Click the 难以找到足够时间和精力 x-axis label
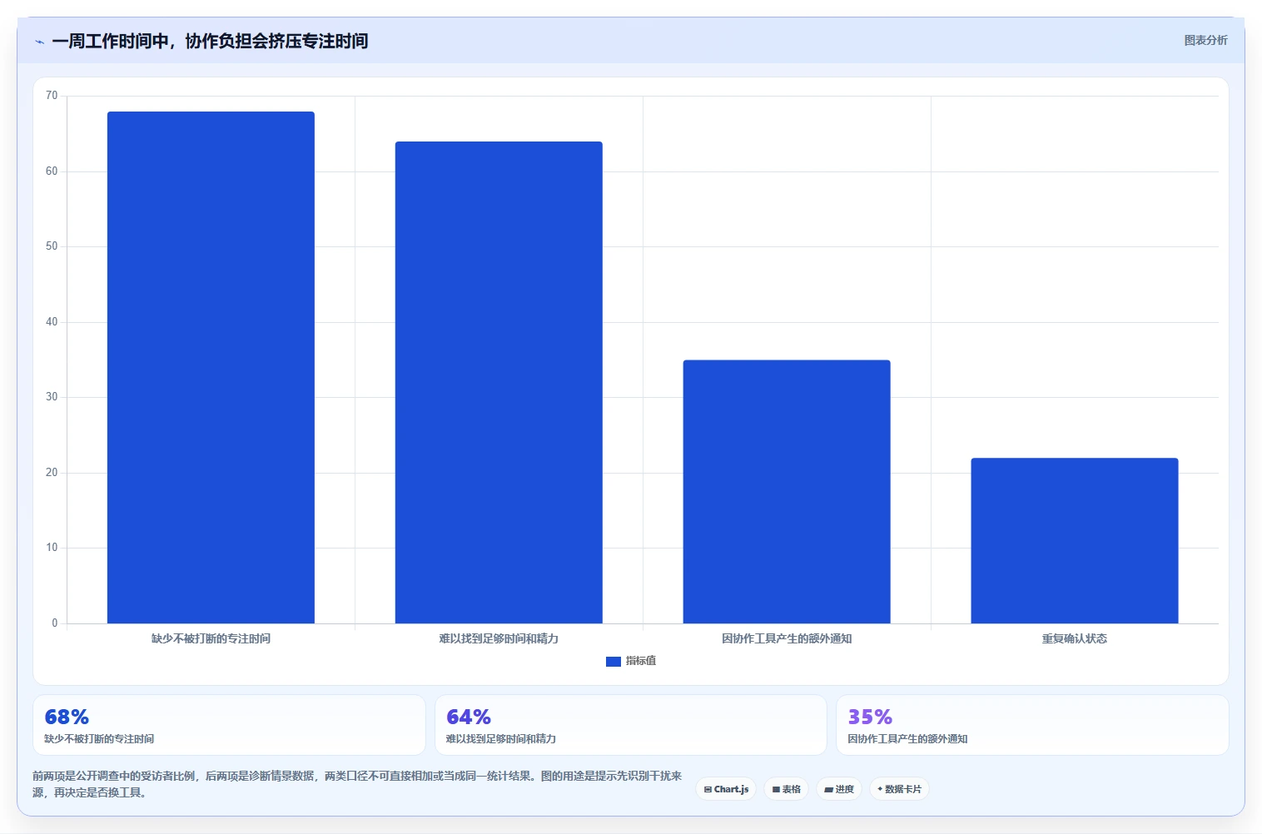 coord(499,638)
